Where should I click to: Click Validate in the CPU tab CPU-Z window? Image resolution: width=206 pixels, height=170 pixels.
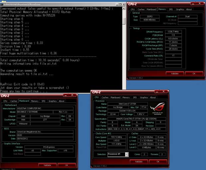pyautogui.click(x=139, y=161)
